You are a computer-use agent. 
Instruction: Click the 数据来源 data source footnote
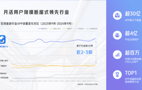pyautogui.click(x=88, y=84)
